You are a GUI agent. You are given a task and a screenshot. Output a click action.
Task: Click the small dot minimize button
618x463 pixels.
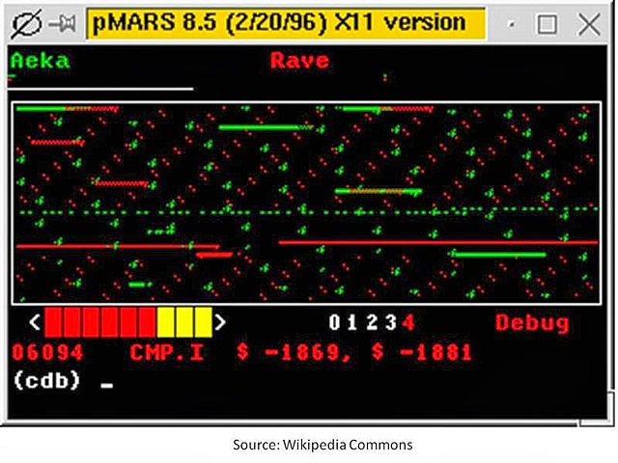point(511,25)
